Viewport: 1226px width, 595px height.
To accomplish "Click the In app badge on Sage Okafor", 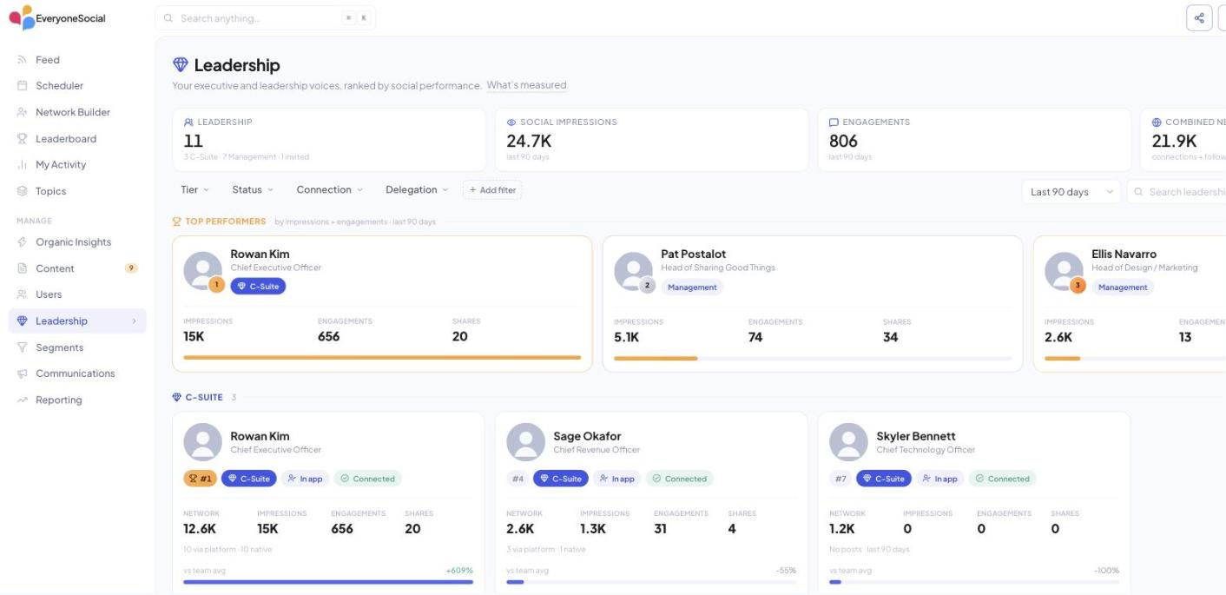I will [617, 479].
